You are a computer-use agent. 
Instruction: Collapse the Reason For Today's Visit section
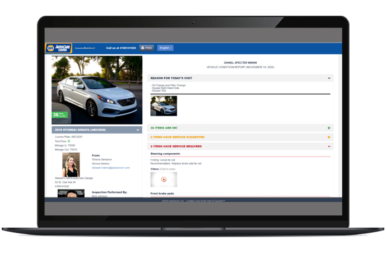click(329, 78)
